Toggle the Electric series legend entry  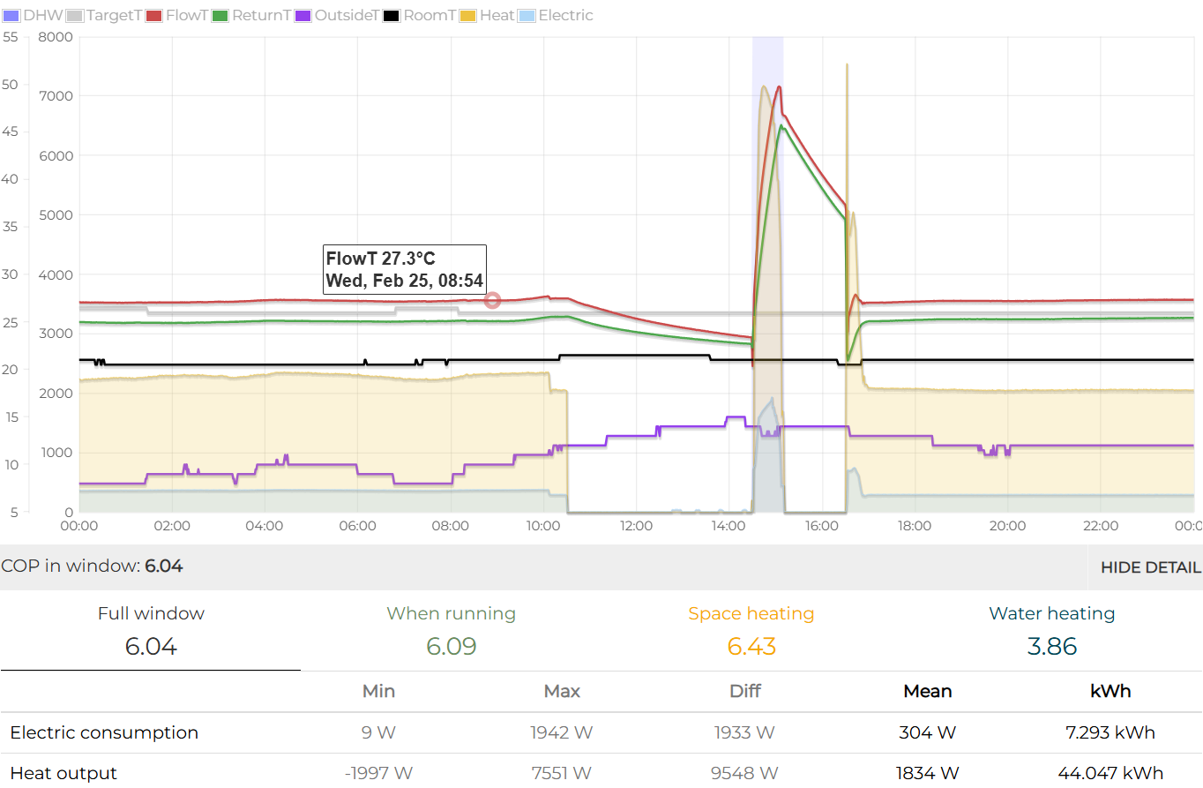[x=565, y=15]
